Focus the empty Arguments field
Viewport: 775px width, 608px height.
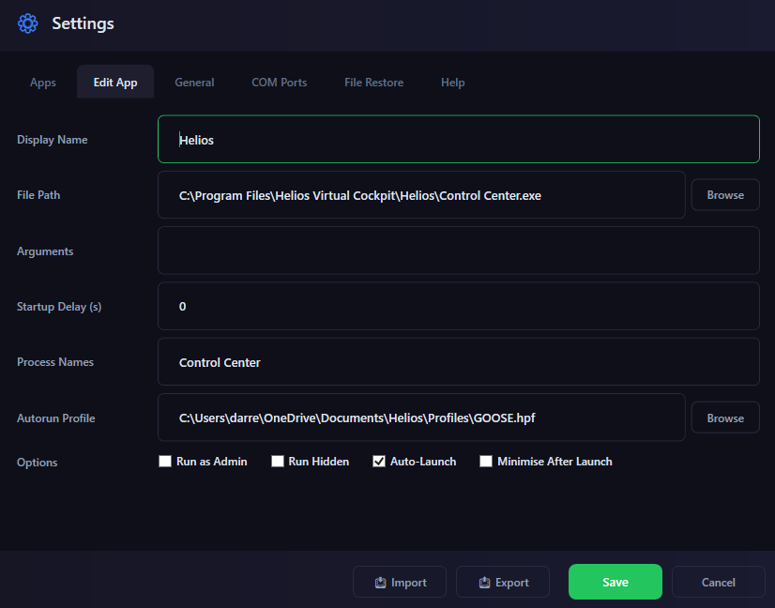[x=458, y=251]
